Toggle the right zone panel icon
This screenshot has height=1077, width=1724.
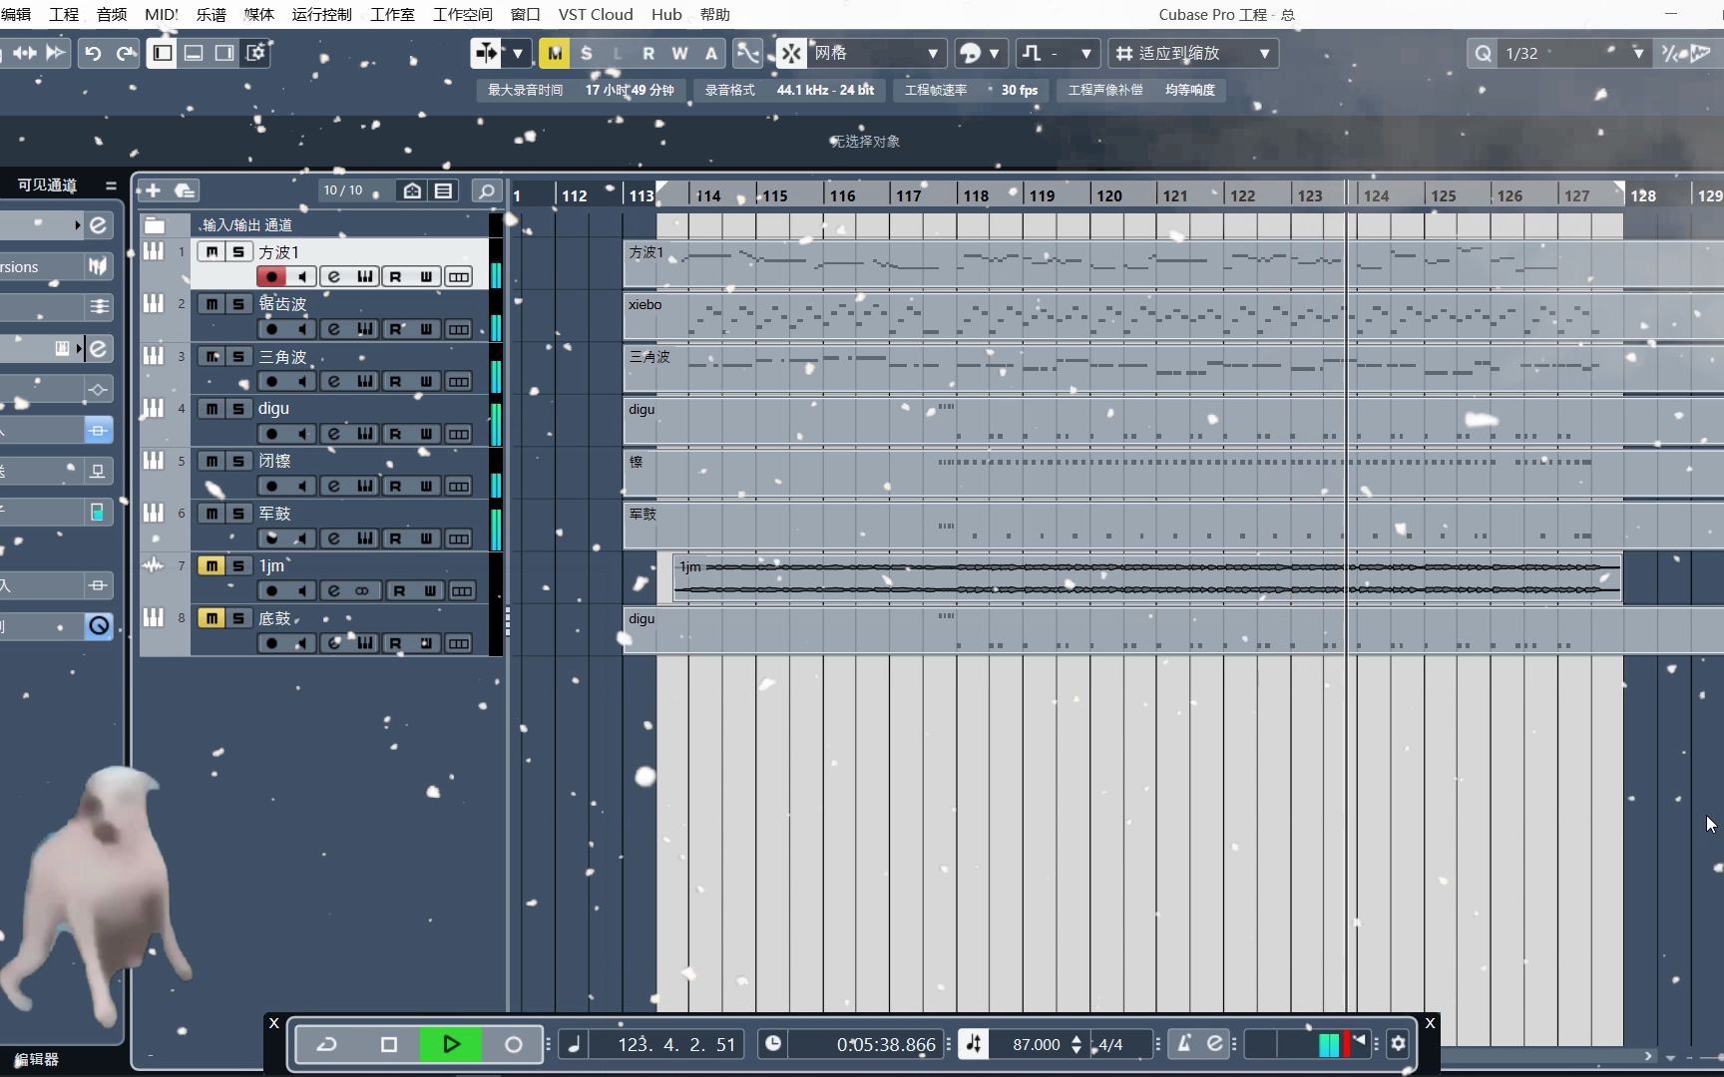point(224,54)
